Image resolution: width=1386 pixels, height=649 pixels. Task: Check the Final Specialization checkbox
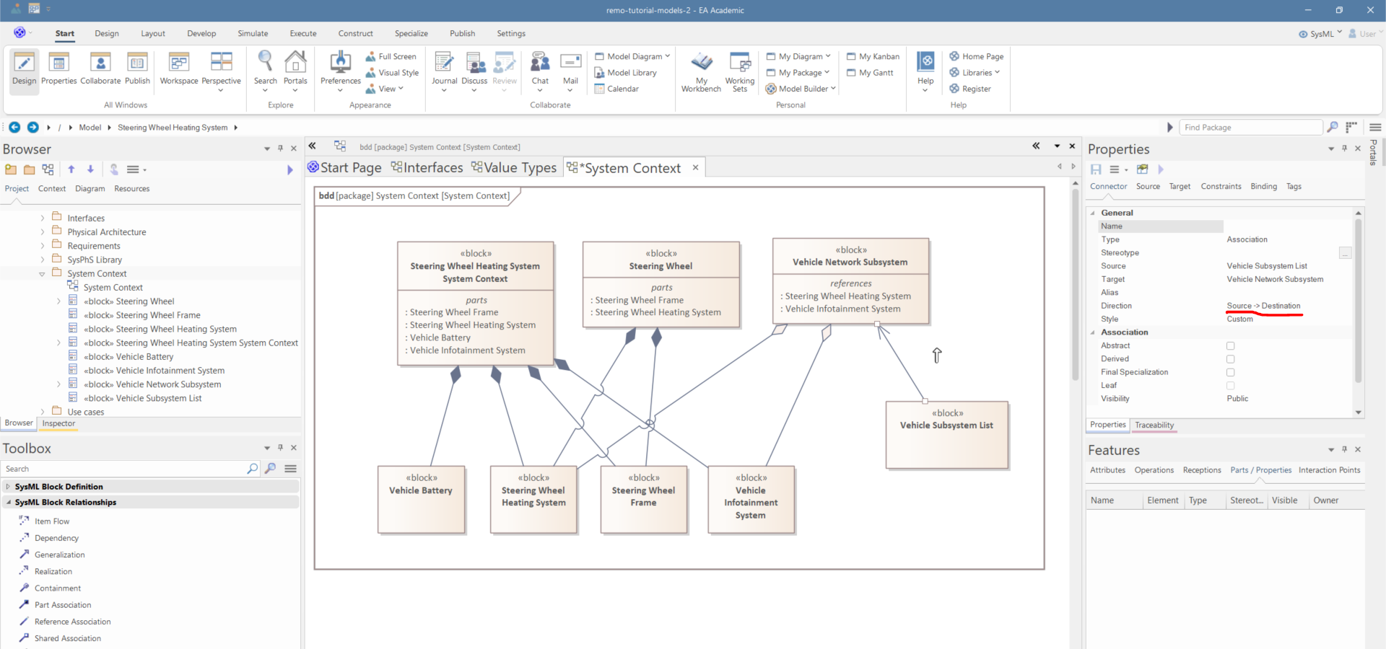[1231, 372]
